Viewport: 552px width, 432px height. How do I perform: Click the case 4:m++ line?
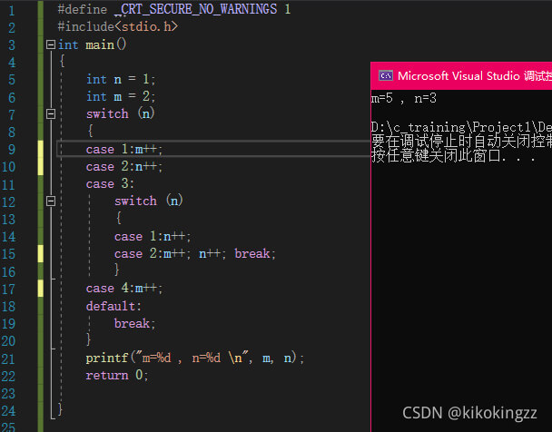point(123,288)
